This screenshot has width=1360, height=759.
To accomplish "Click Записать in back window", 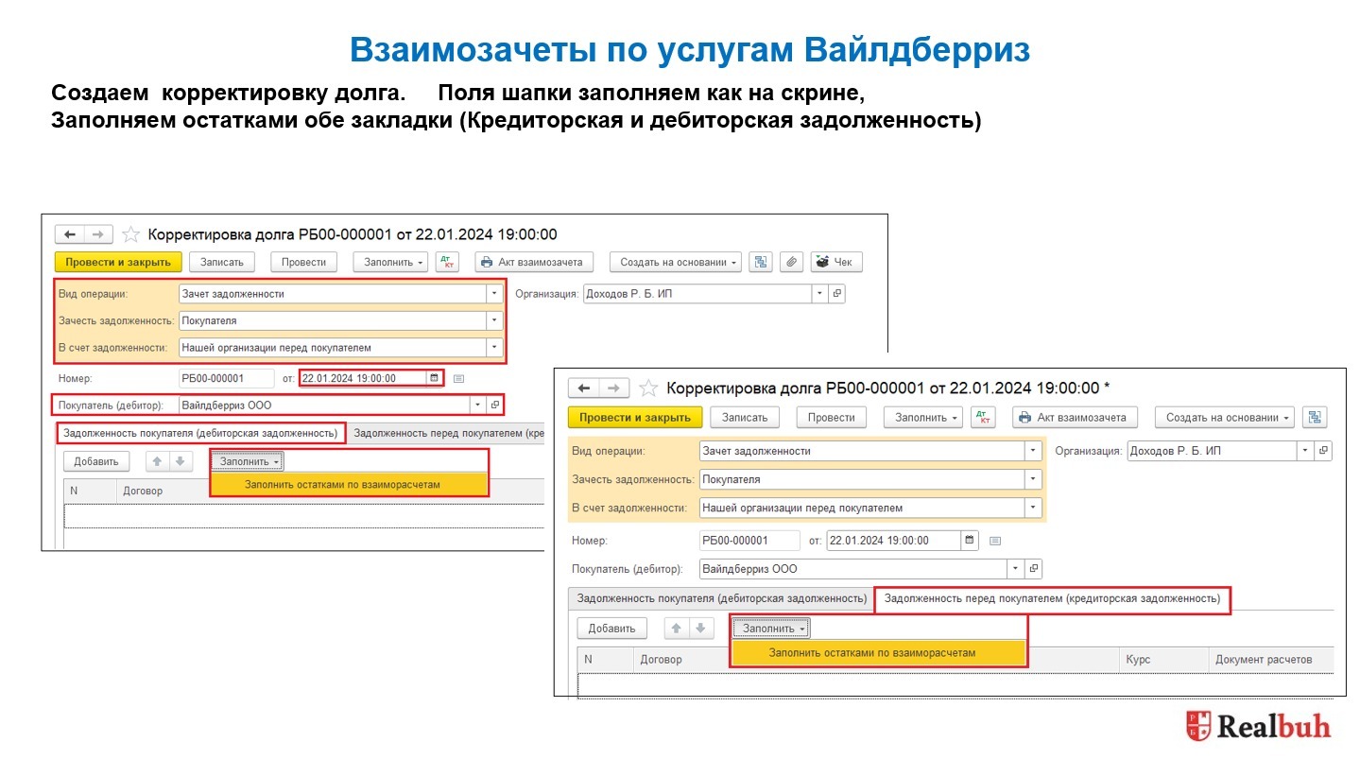I will (222, 262).
